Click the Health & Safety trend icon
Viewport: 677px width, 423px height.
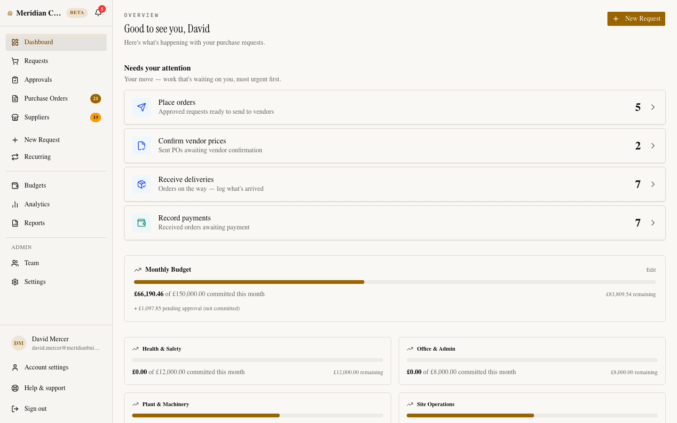(135, 349)
